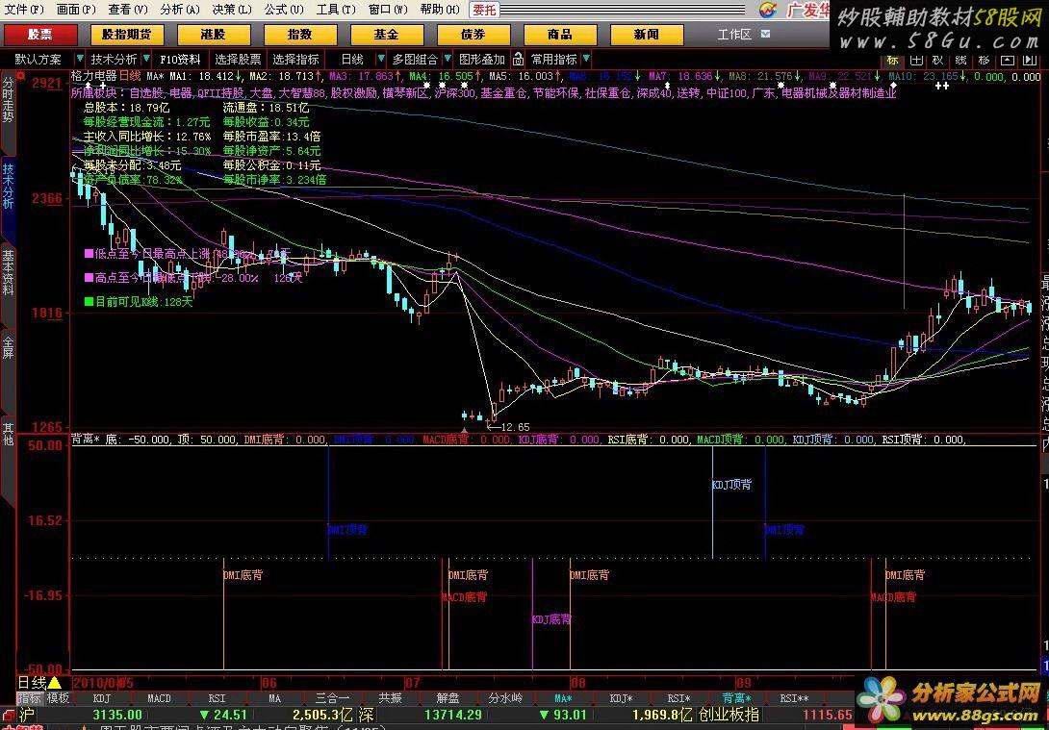Close the 工作区 workspace panel
Screen dimensions: 1049x730
pyautogui.click(x=765, y=34)
